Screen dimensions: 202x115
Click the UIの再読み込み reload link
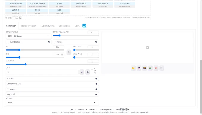coord(123,110)
